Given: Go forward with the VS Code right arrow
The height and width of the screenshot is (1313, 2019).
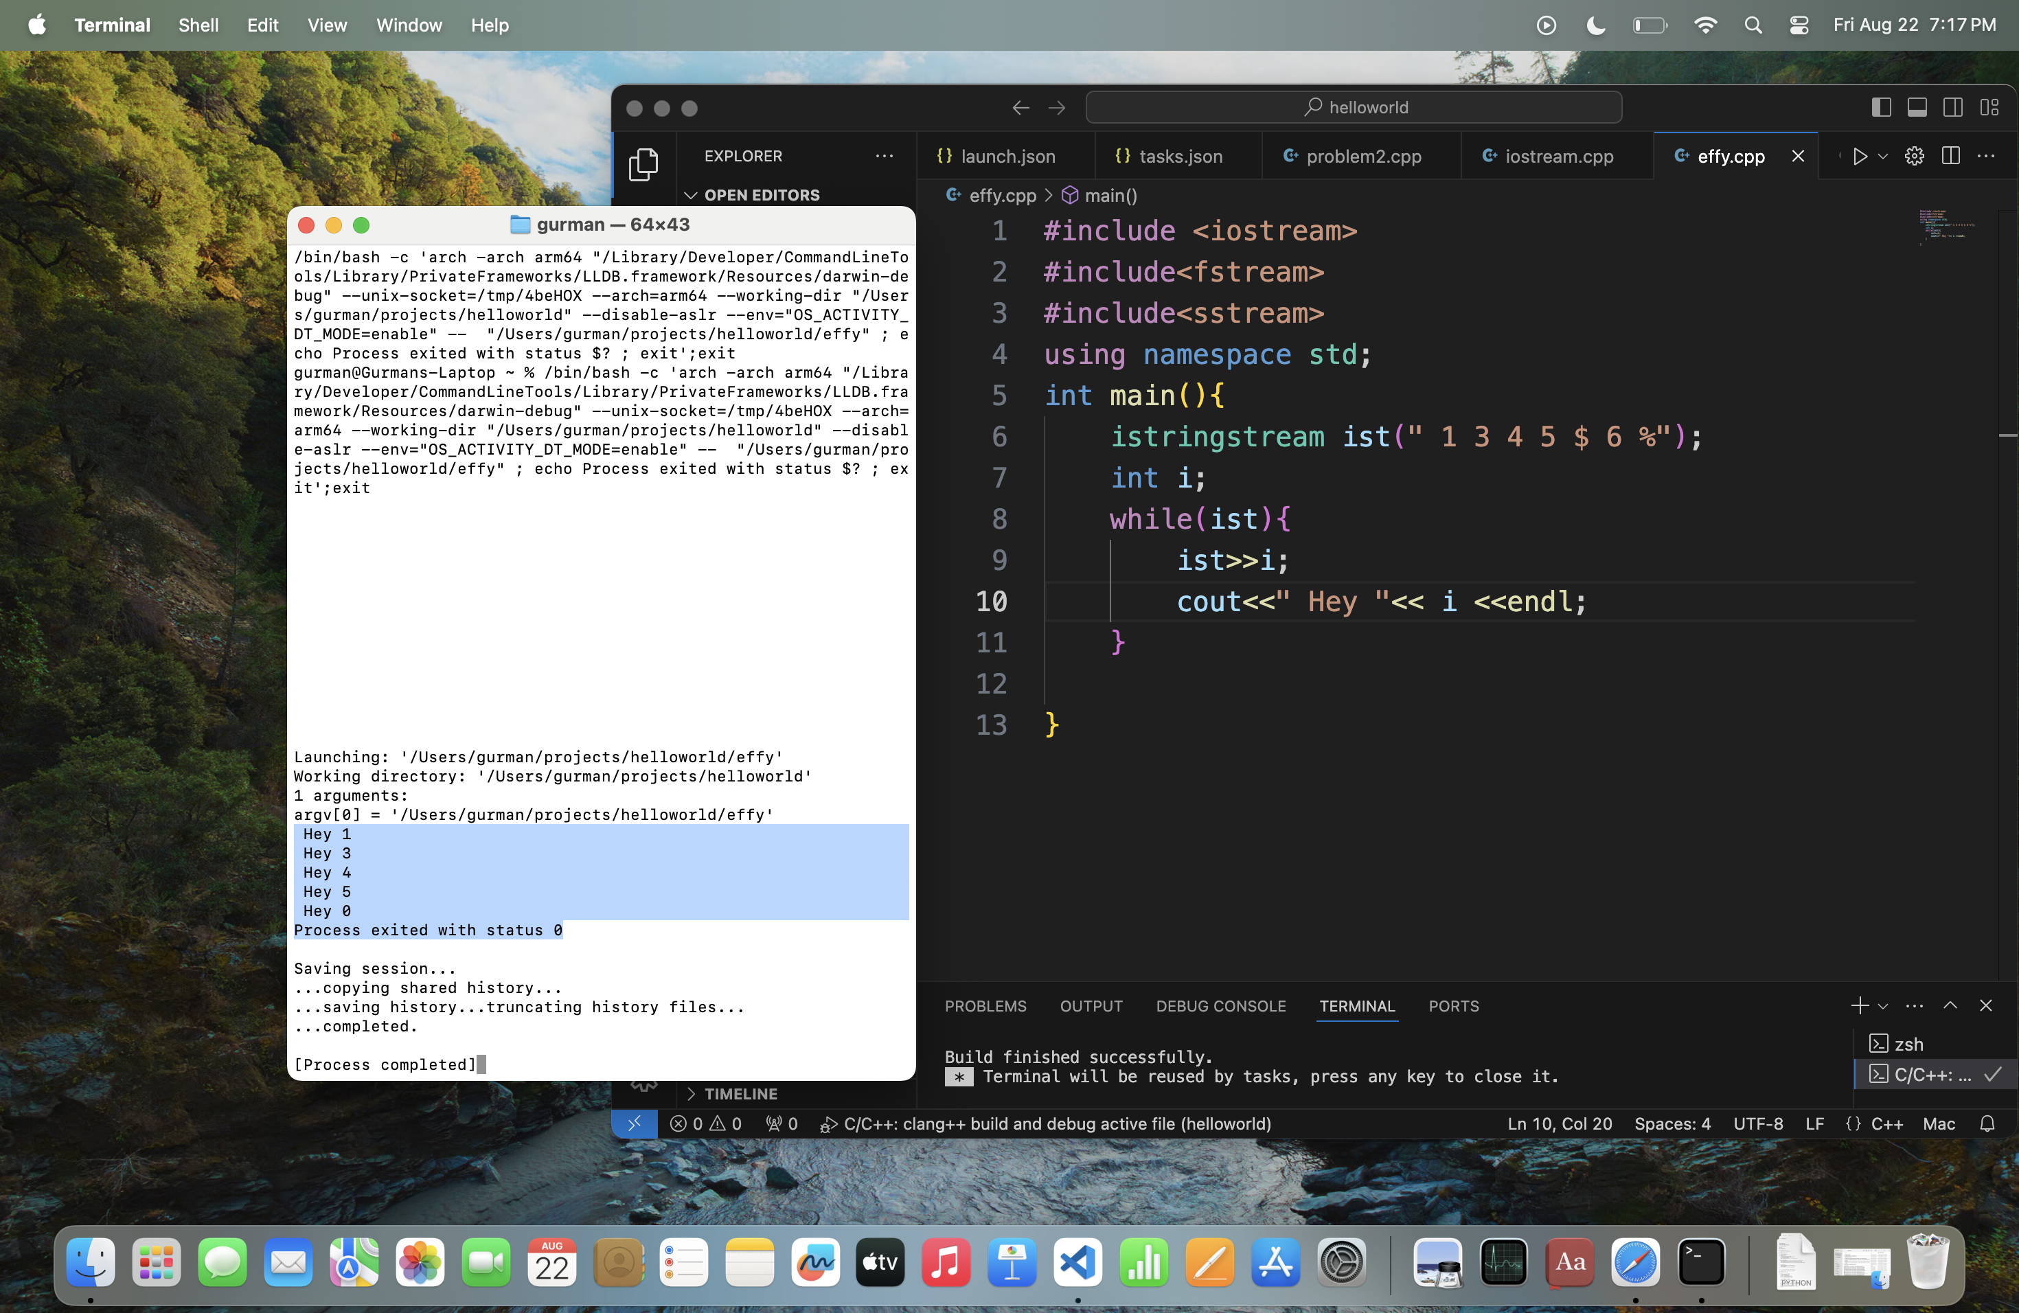Looking at the screenshot, I should [1056, 108].
